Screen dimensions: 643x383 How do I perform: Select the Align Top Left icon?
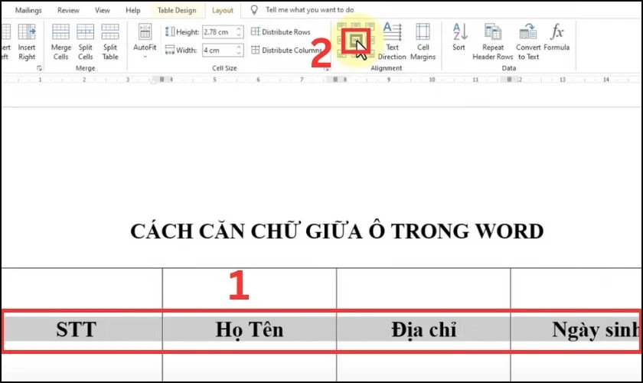(341, 27)
